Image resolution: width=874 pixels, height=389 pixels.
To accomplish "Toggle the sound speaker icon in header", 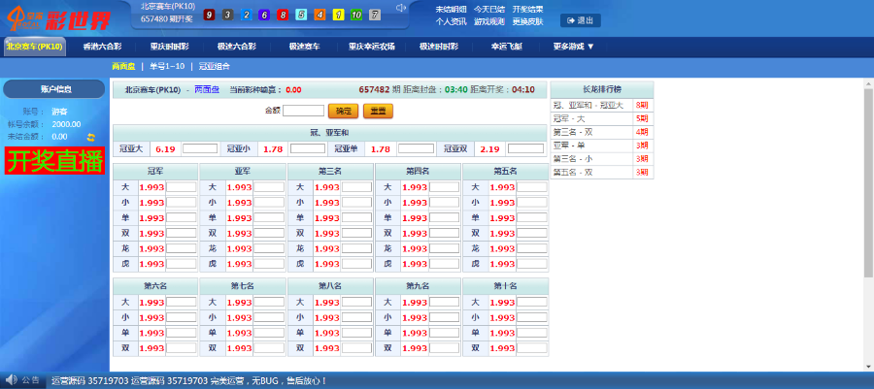I will point(400,8).
